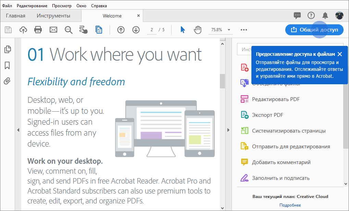Select the Hand tool
The height and width of the screenshot is (211, 349).
(x=198, y=30)
